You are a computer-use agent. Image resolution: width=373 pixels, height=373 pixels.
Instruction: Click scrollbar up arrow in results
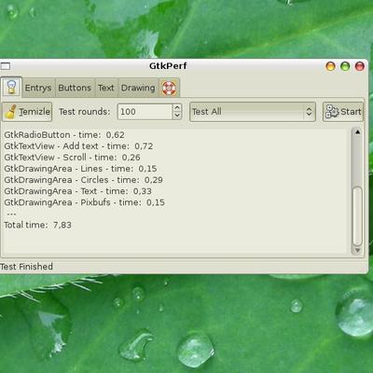click(x=357, y=132)
